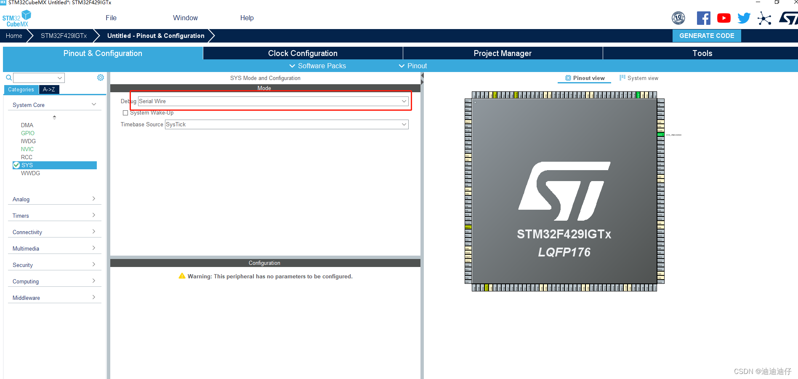Switch to System view
This screenshot has height=379, width=798.
pyautogui.click(x=639, y=78)
